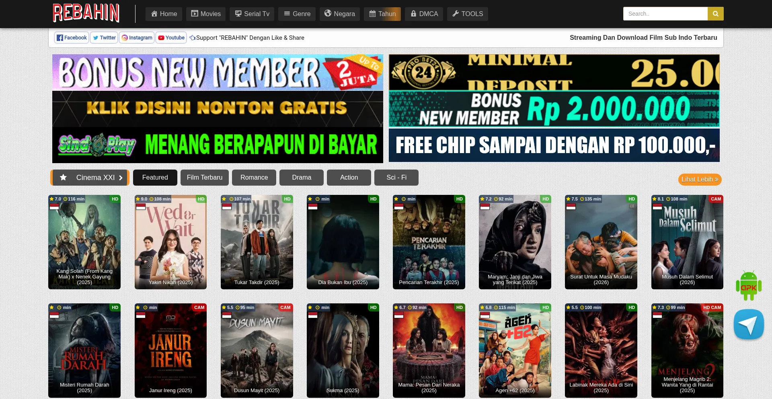Open the Janur Ireng (2025) movie
This screenshot has height=399, width=772.
170,350
